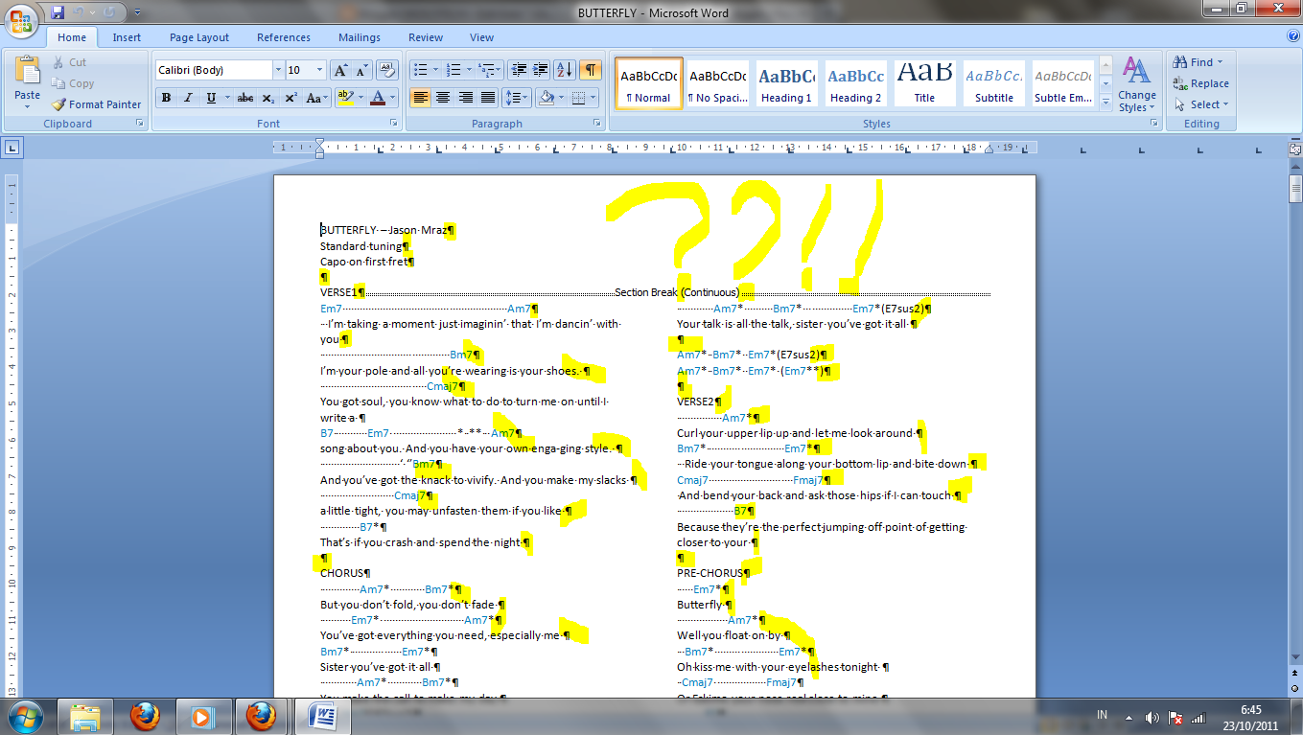Apply the Heading 1 style
Viewport: 1303px width, 735px height.
pos(786,84)
